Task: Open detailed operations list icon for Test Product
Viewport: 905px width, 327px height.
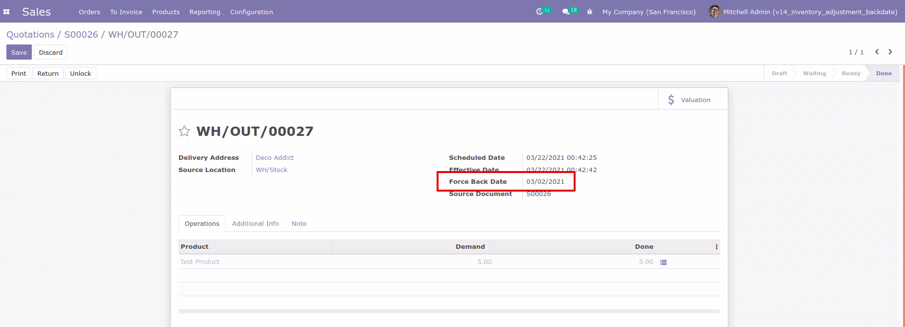Action: click(663, 262)
